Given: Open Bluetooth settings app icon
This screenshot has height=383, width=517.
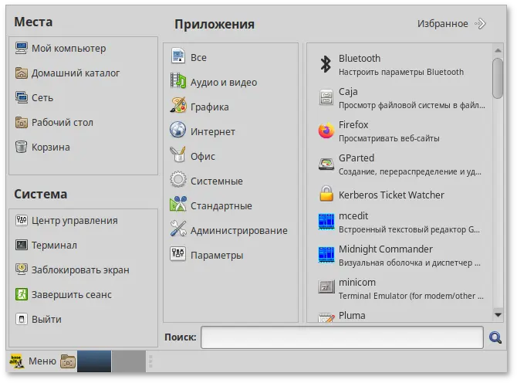Looking at the screenshot, I should point(326,65).
